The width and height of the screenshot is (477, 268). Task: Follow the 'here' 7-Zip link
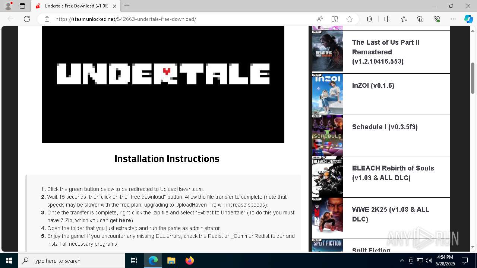(x=125, y=220)
